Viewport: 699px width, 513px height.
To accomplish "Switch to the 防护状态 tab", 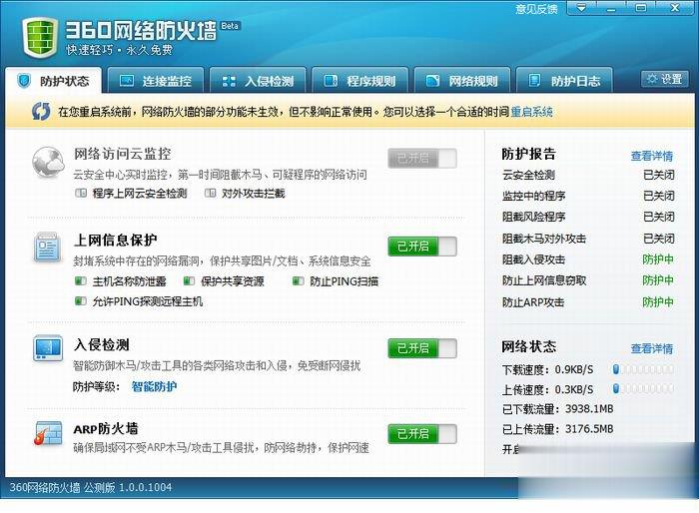I will pos(54,81).
